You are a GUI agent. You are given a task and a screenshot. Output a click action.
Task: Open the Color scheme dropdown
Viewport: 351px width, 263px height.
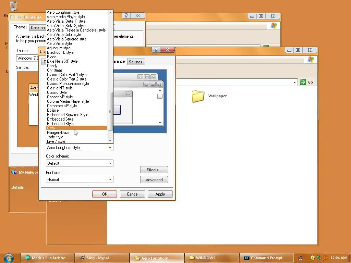pos(110,163)
